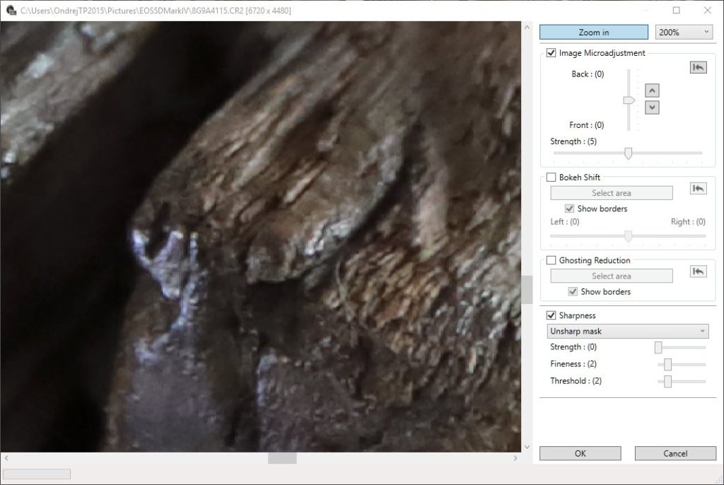Open the 200% zoom level dropdown

[x=684, y=33]
